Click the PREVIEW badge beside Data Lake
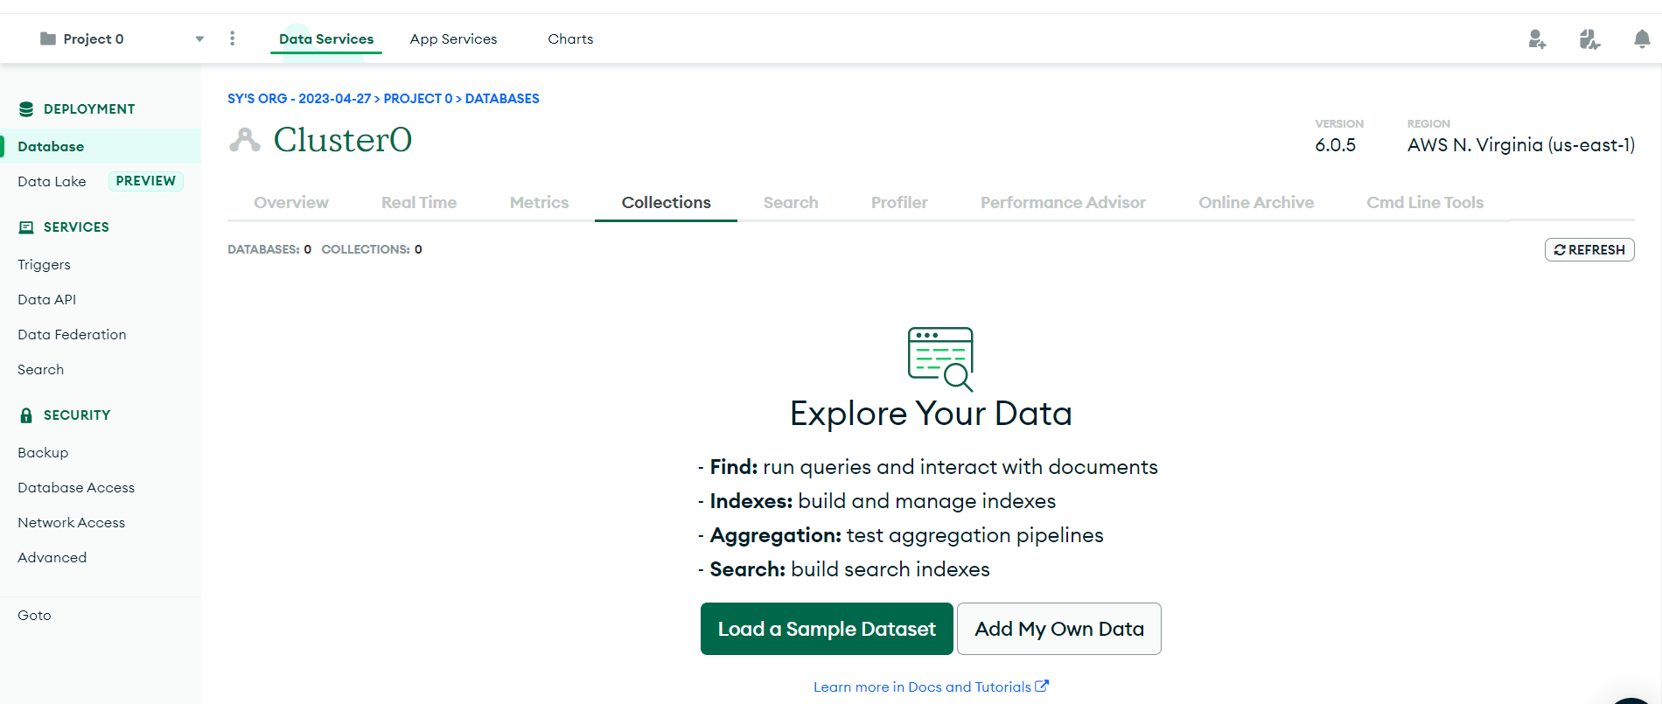1662x704 pixels. (x=145, y=181)
